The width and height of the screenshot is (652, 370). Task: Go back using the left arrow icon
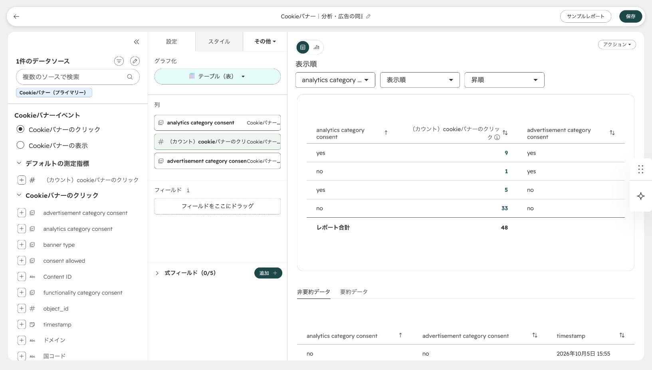pyautogui.click(x=16, y=16)
